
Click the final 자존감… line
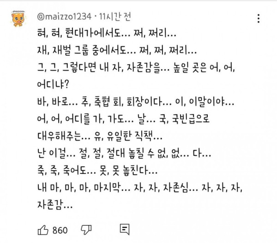click(x=55, y=205)
